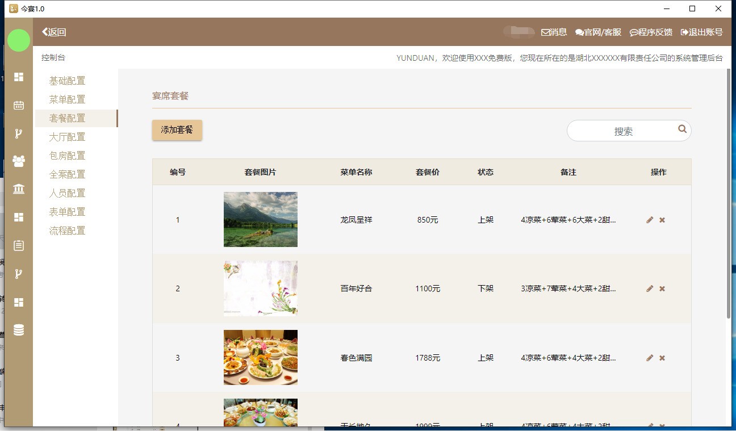Screen dimensions: 736x431
Task: Open 大厅配置 in the side menu
Action: (x=68, y=137)
